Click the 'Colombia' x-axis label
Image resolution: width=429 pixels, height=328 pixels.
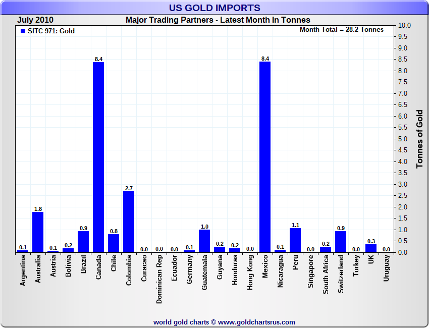coord(129,270)
